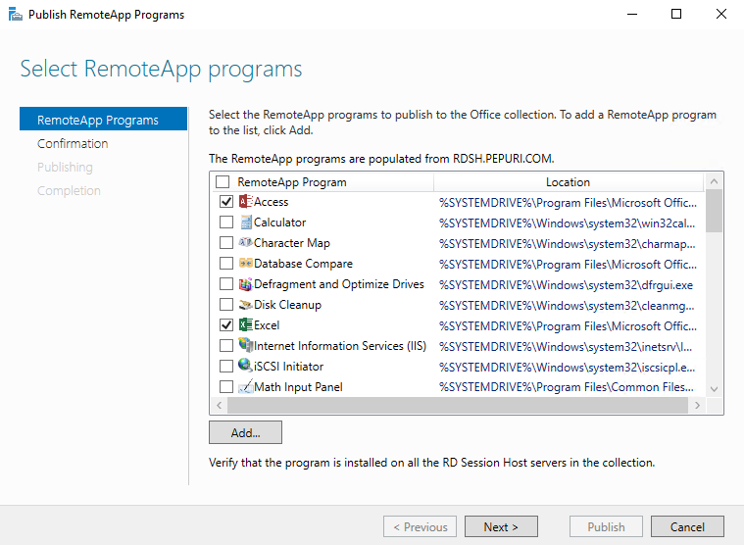Select the Database Compare row name
The image size is (744, 545).
coord(303,264)
